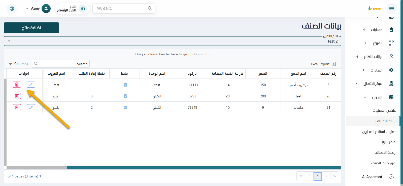Toggle active checkbox for barcode 0292 row
Screen dimensions: 403x186
(125, 96)
